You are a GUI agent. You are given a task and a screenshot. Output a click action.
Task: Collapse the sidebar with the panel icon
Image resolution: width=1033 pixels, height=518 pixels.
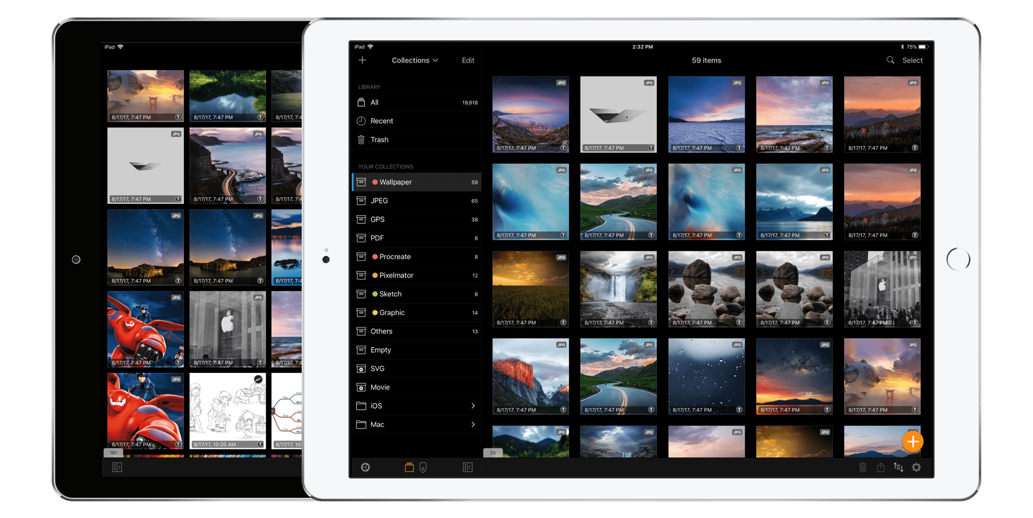coord(468,467)
